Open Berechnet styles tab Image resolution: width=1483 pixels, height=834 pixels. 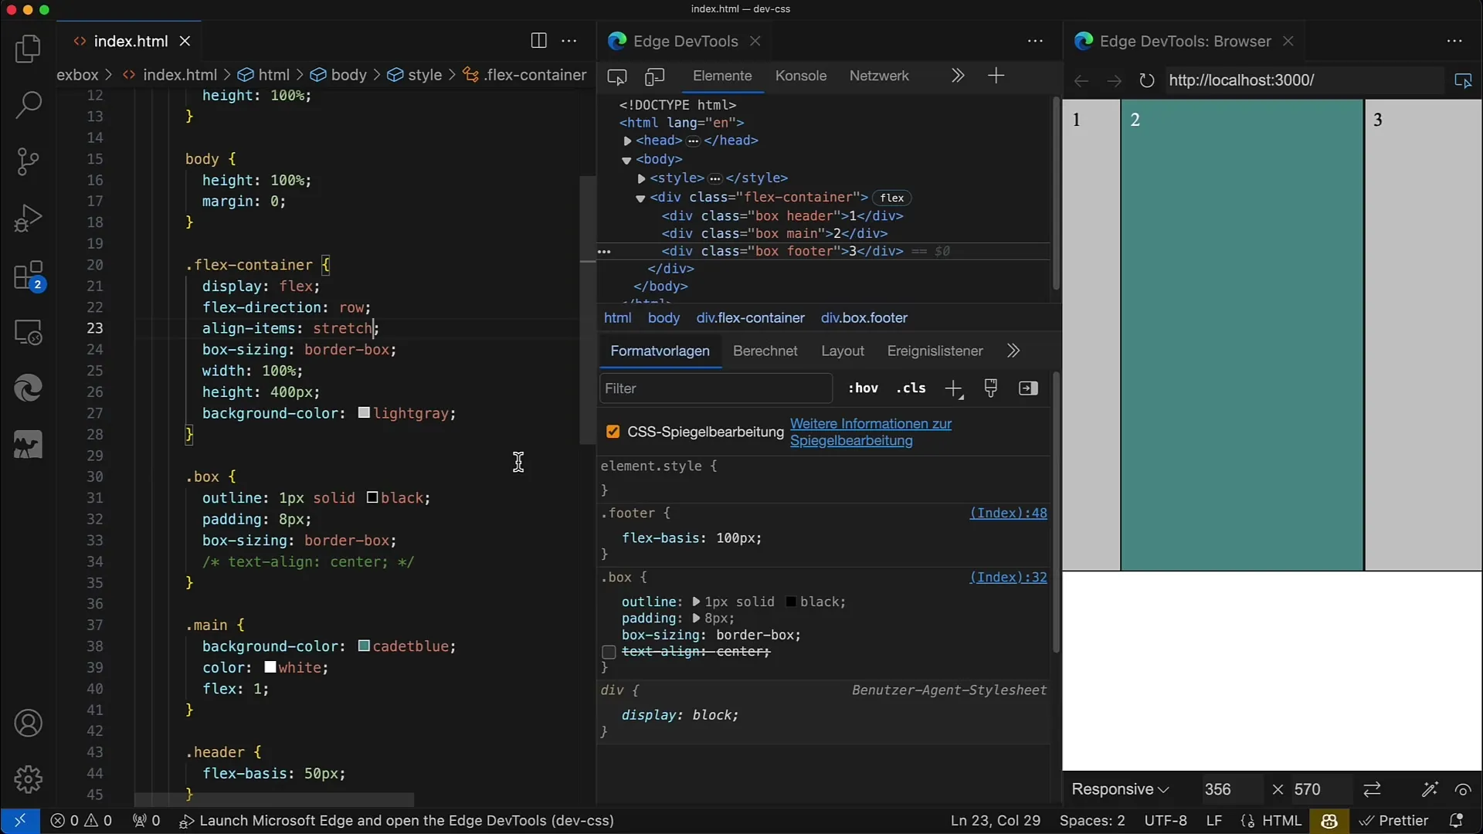click(765, 351)
